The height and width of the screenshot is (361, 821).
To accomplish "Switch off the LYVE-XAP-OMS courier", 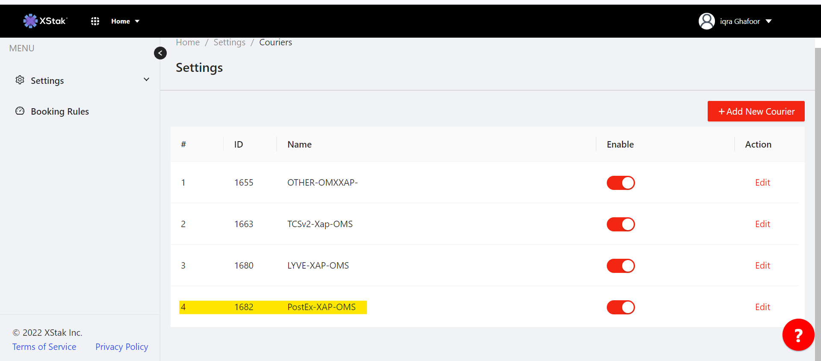I will pyautogui.click(x=620, y=266).
